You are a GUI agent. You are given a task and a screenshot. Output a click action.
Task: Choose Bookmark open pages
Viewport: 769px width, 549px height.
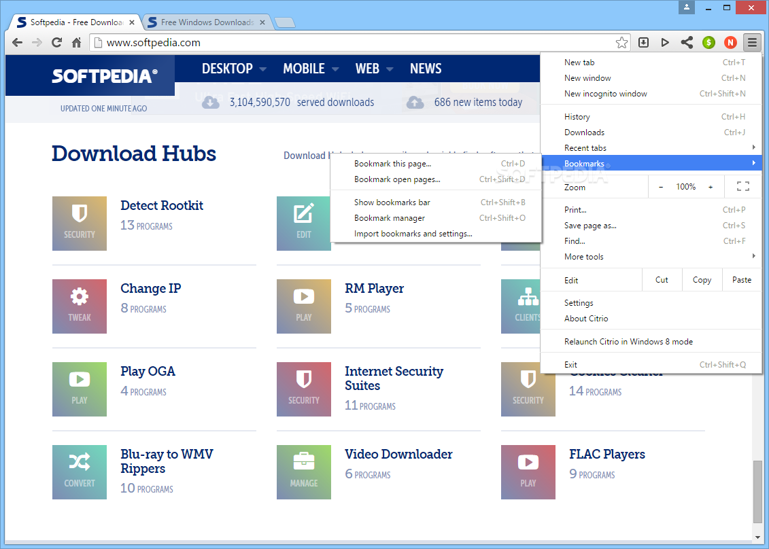[436, 179]
